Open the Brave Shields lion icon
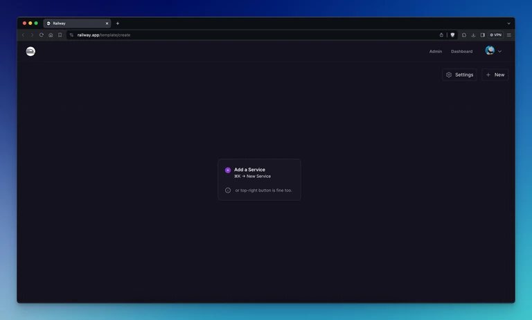The width and height of the screenshot is (532, 320). [452, 35]
